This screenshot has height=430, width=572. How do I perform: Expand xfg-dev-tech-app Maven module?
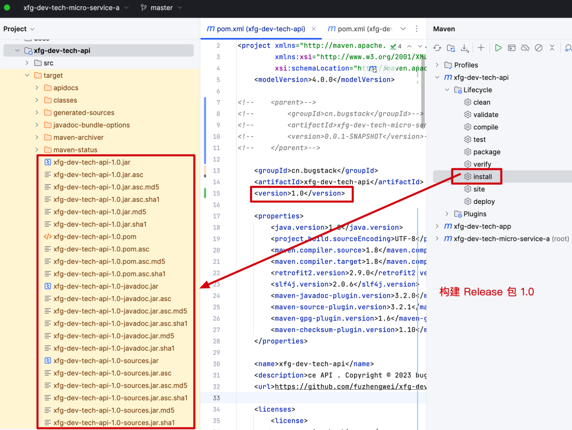pos(437,226)
